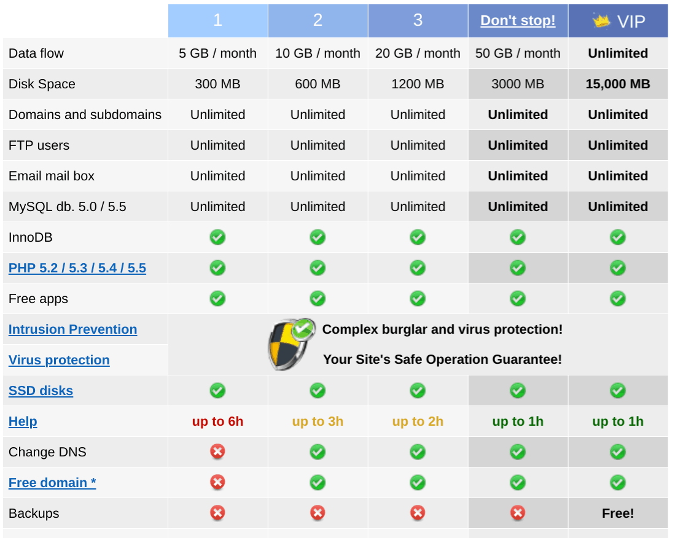Click the '3000 MB' disk space cell
The image size is (675, 538).
coord(518,84)
